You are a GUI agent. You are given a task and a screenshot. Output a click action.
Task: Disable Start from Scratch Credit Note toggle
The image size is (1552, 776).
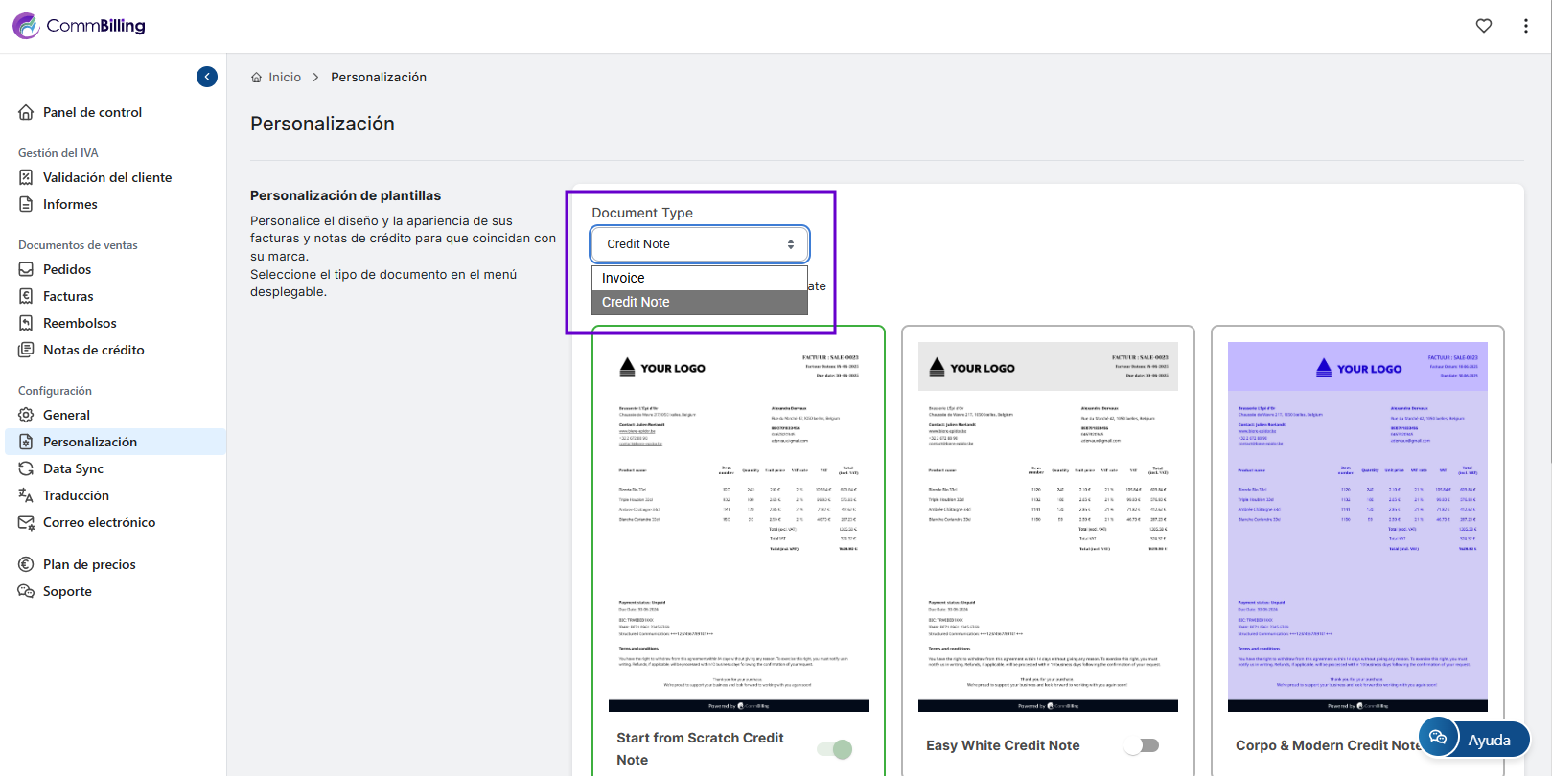click(x=835, y=749)
